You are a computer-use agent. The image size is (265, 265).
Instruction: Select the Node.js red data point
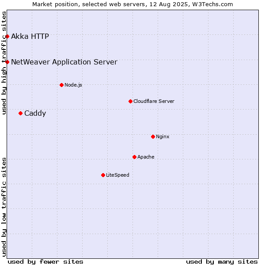click(62, 85)
